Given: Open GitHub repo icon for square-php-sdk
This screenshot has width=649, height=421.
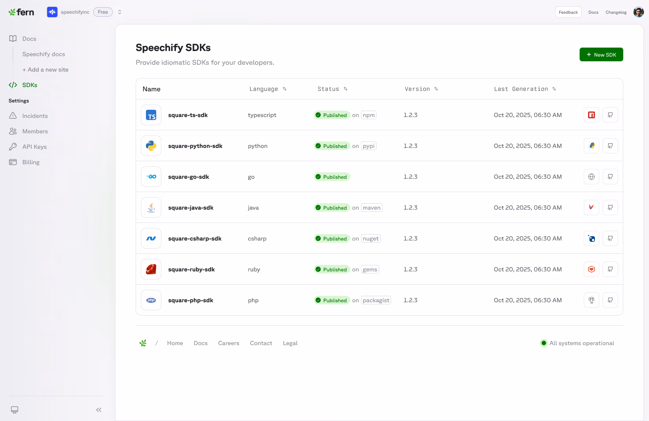Looking at the screenshot, I should coord(610,300).
